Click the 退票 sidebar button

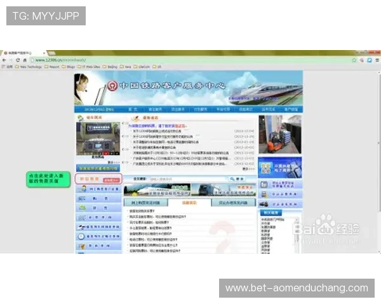(98, 208)
